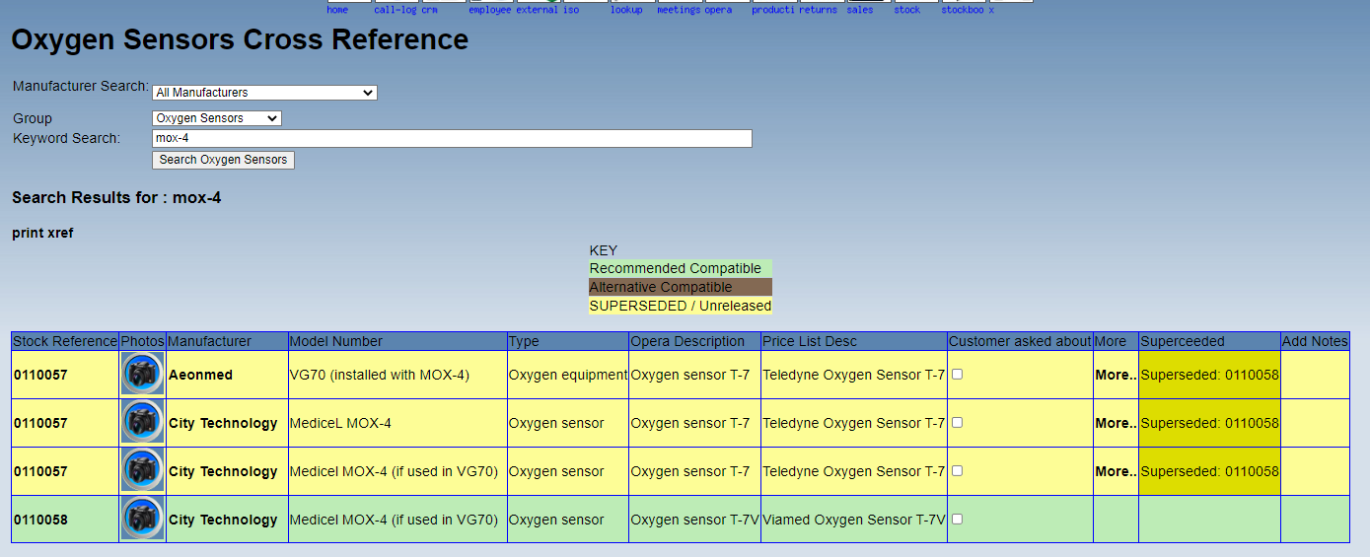1370x557 pixels.
Task: Click the Keyword Search text field
Action: pyautogui.click(x=452, y=139)
